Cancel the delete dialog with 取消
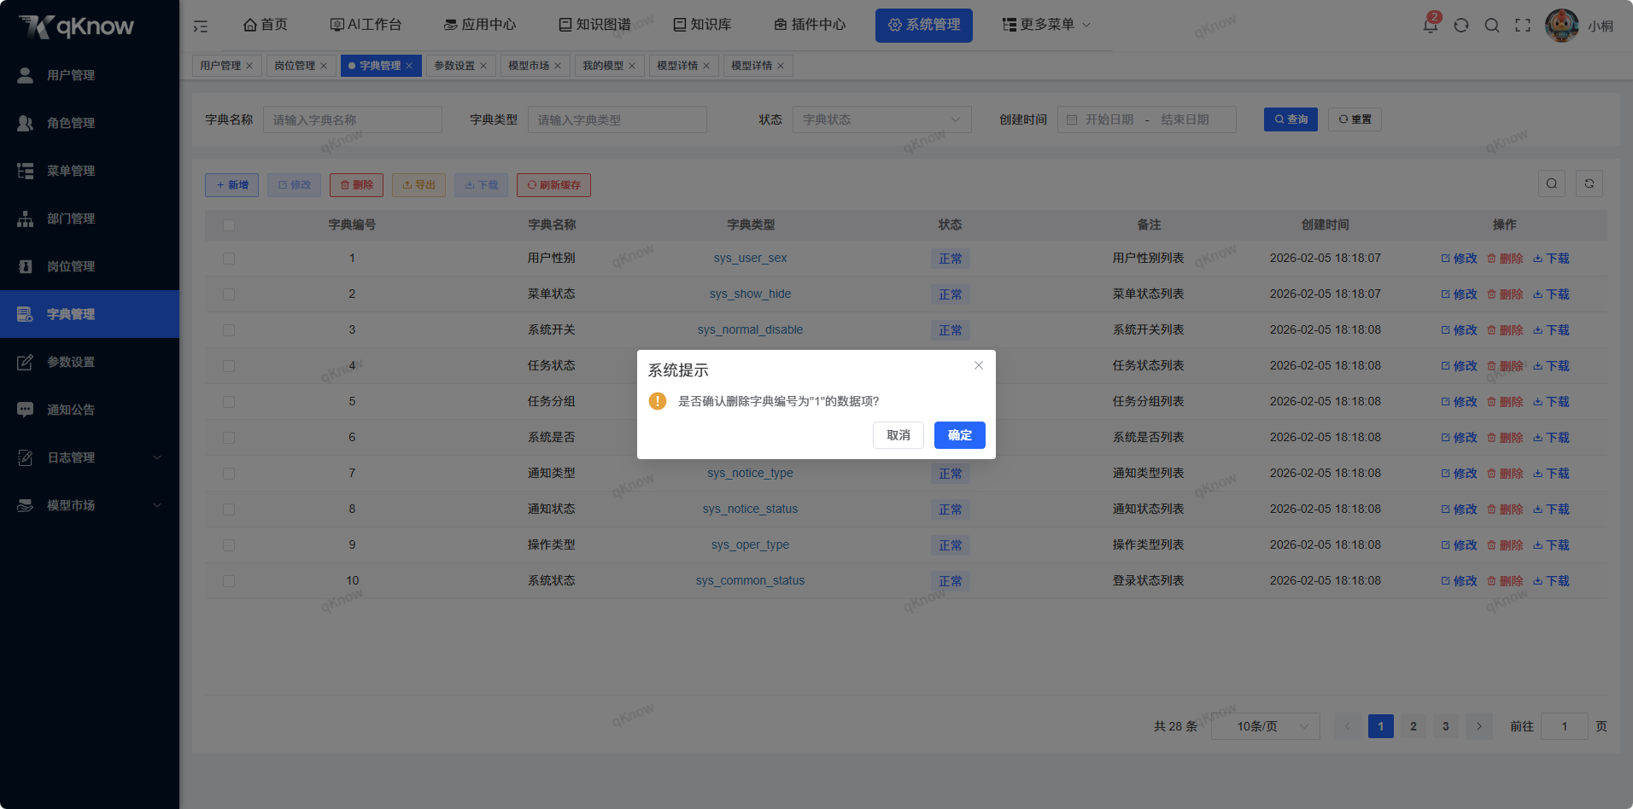This screenshot has width=1633, height=809. click(x=898, y=435)
